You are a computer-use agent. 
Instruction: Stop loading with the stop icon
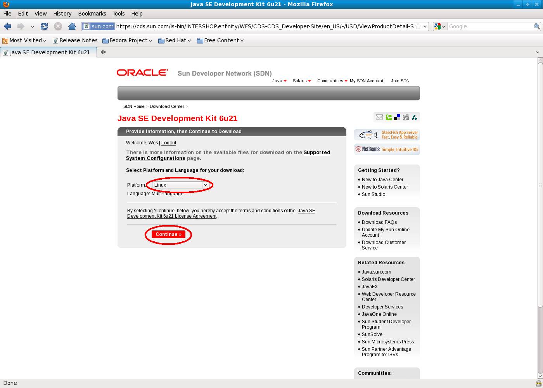click(x=58, y=26)
